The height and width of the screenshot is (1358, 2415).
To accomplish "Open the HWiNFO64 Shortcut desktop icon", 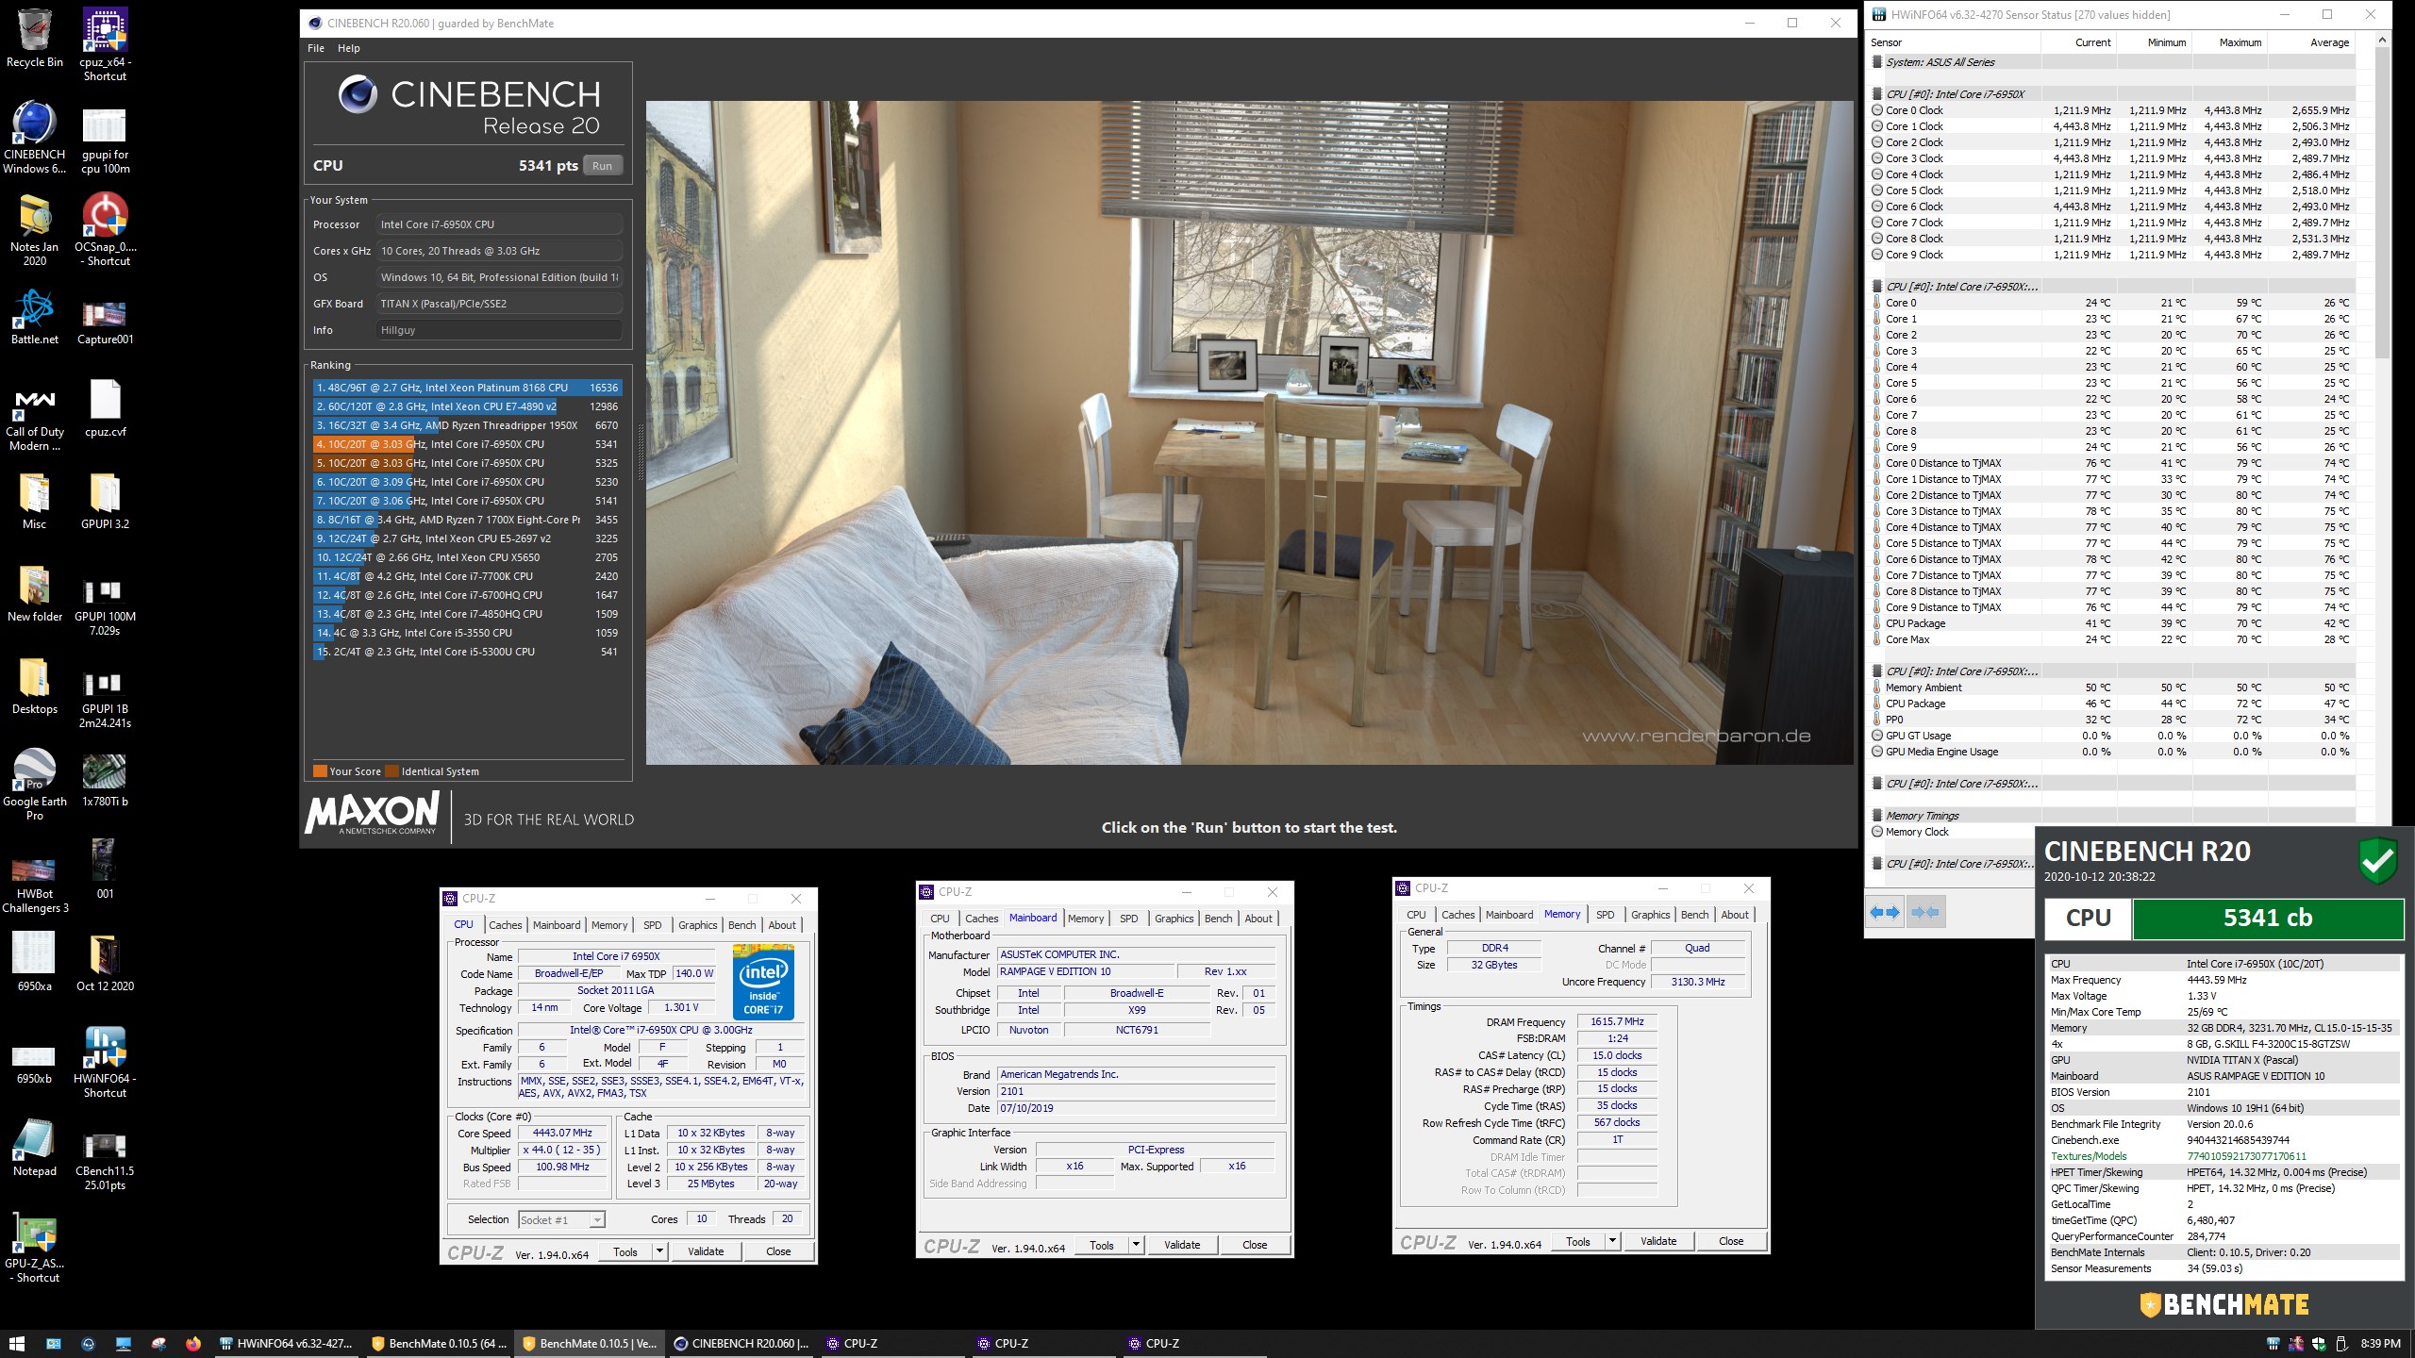I will (x=105, y=1062).
